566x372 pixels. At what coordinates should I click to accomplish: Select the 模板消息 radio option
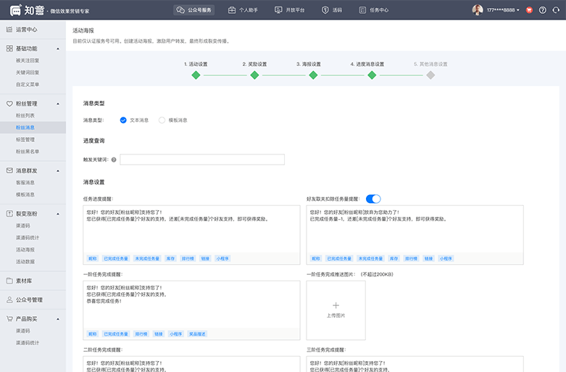pos(162,120)
